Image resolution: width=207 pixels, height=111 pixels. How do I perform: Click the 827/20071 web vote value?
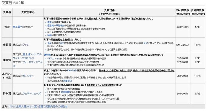pyautogui.click(x=183, y=62)
